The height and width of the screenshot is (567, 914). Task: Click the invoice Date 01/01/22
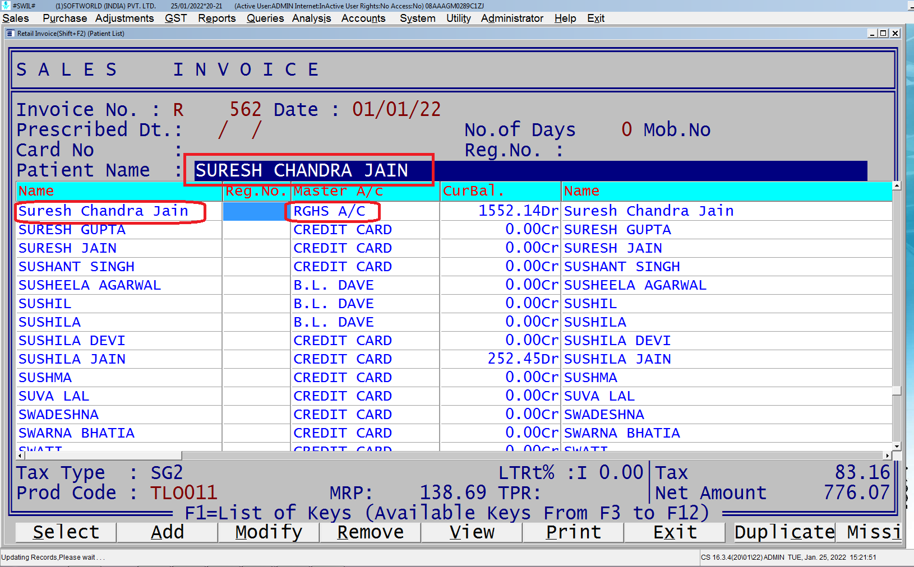[396, 109]
